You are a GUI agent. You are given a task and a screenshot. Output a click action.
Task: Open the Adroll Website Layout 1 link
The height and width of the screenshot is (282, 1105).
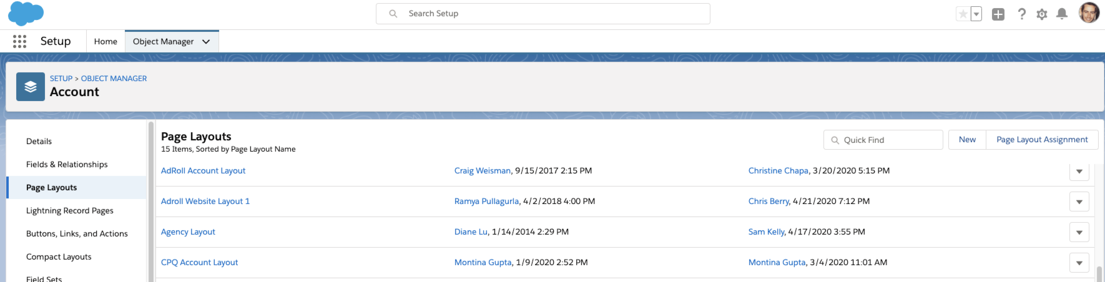tap(205, 202)
